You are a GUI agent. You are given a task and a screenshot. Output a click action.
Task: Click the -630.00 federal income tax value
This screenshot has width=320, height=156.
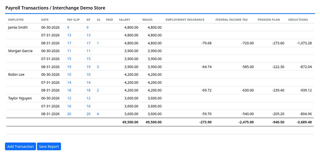pos(248,90)
